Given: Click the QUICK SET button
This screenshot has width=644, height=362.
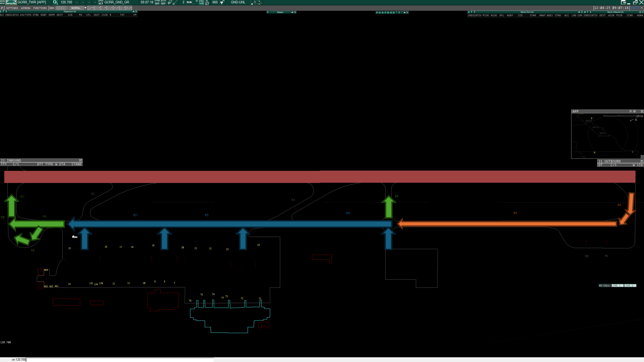Looking at the screenshot, I should coord(163,2).
